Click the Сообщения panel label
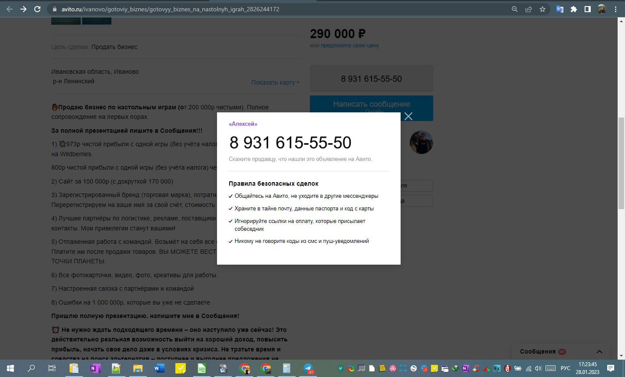 pyautogui.click(x=538, y=351)
